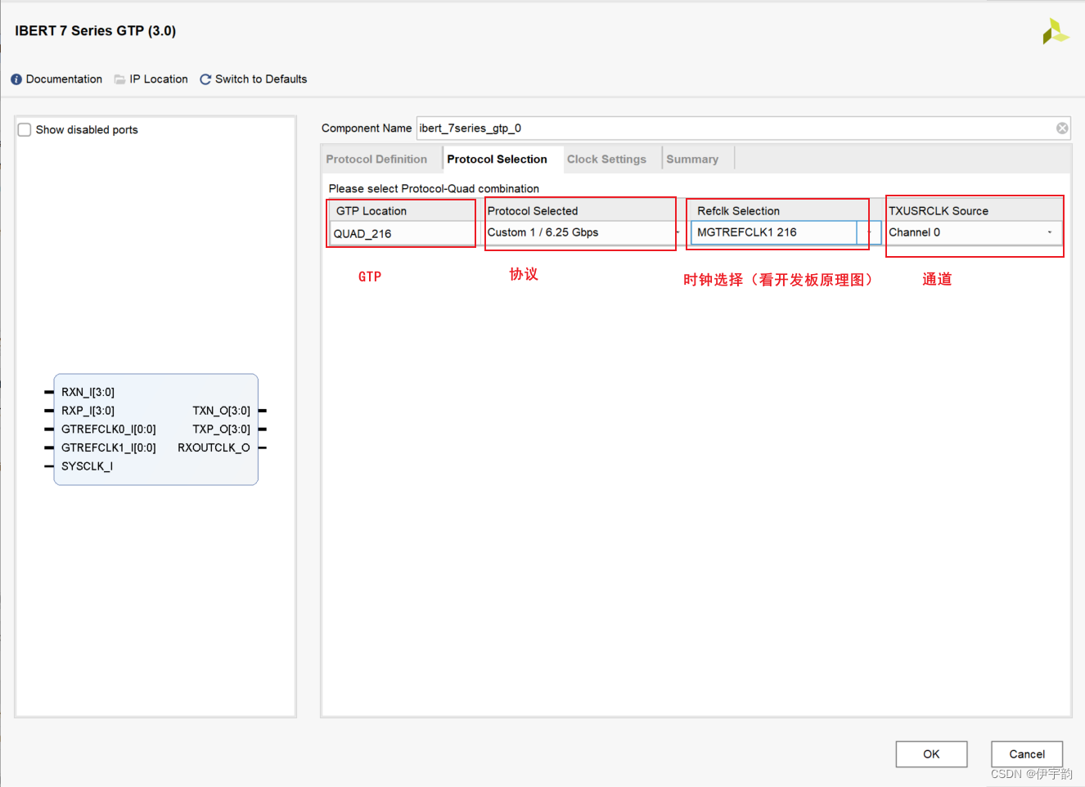The image size is (1085, 787).
Task: Select the GTREFCLK0_I[0:0] port label
Action: click(x=108, y=429)
